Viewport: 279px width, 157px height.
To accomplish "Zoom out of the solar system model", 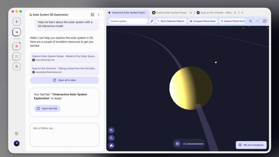I will [x=111, y=138].
